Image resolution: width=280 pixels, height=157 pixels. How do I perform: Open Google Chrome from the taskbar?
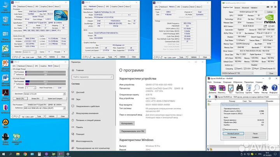[25, 154]
